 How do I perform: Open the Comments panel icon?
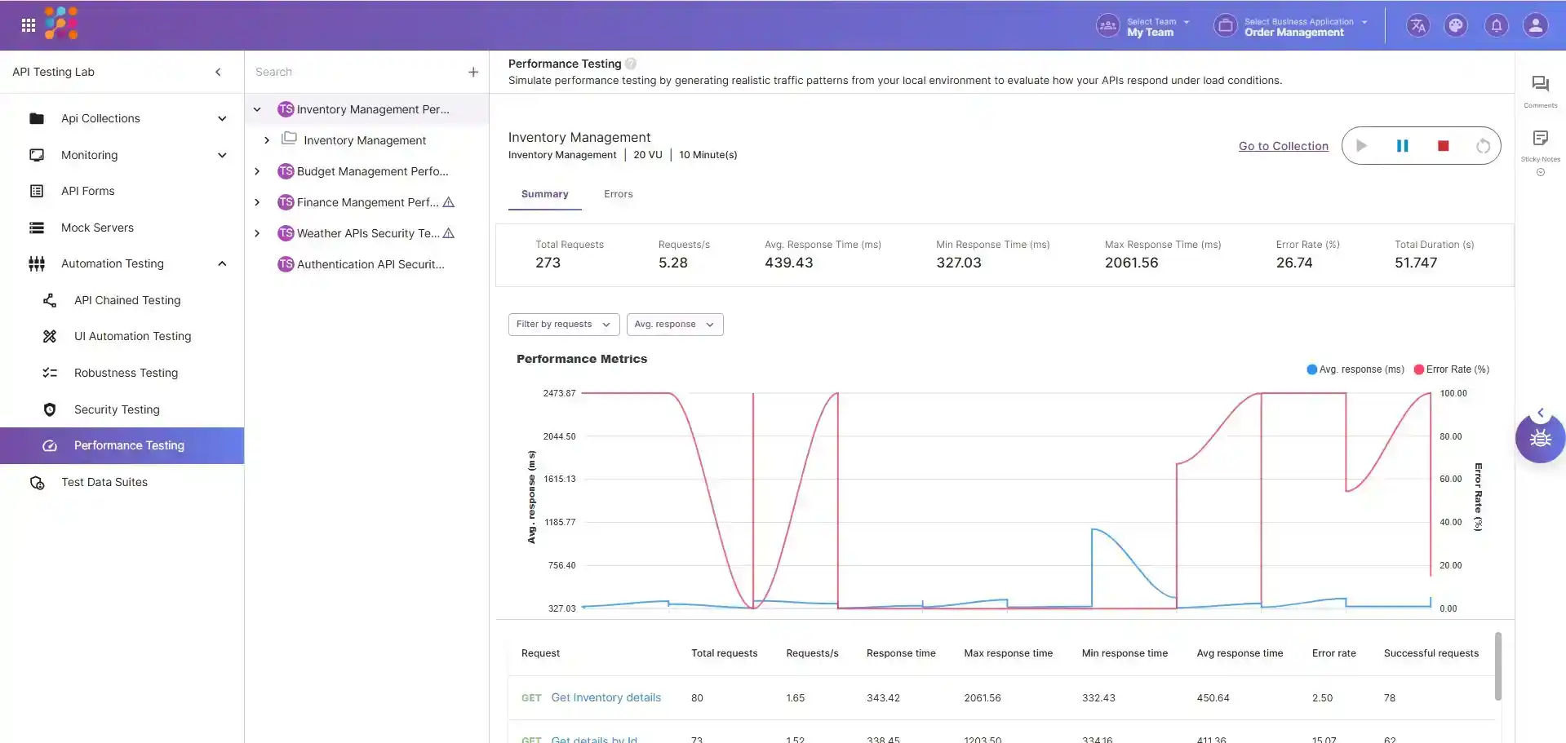click(1540, 84)
